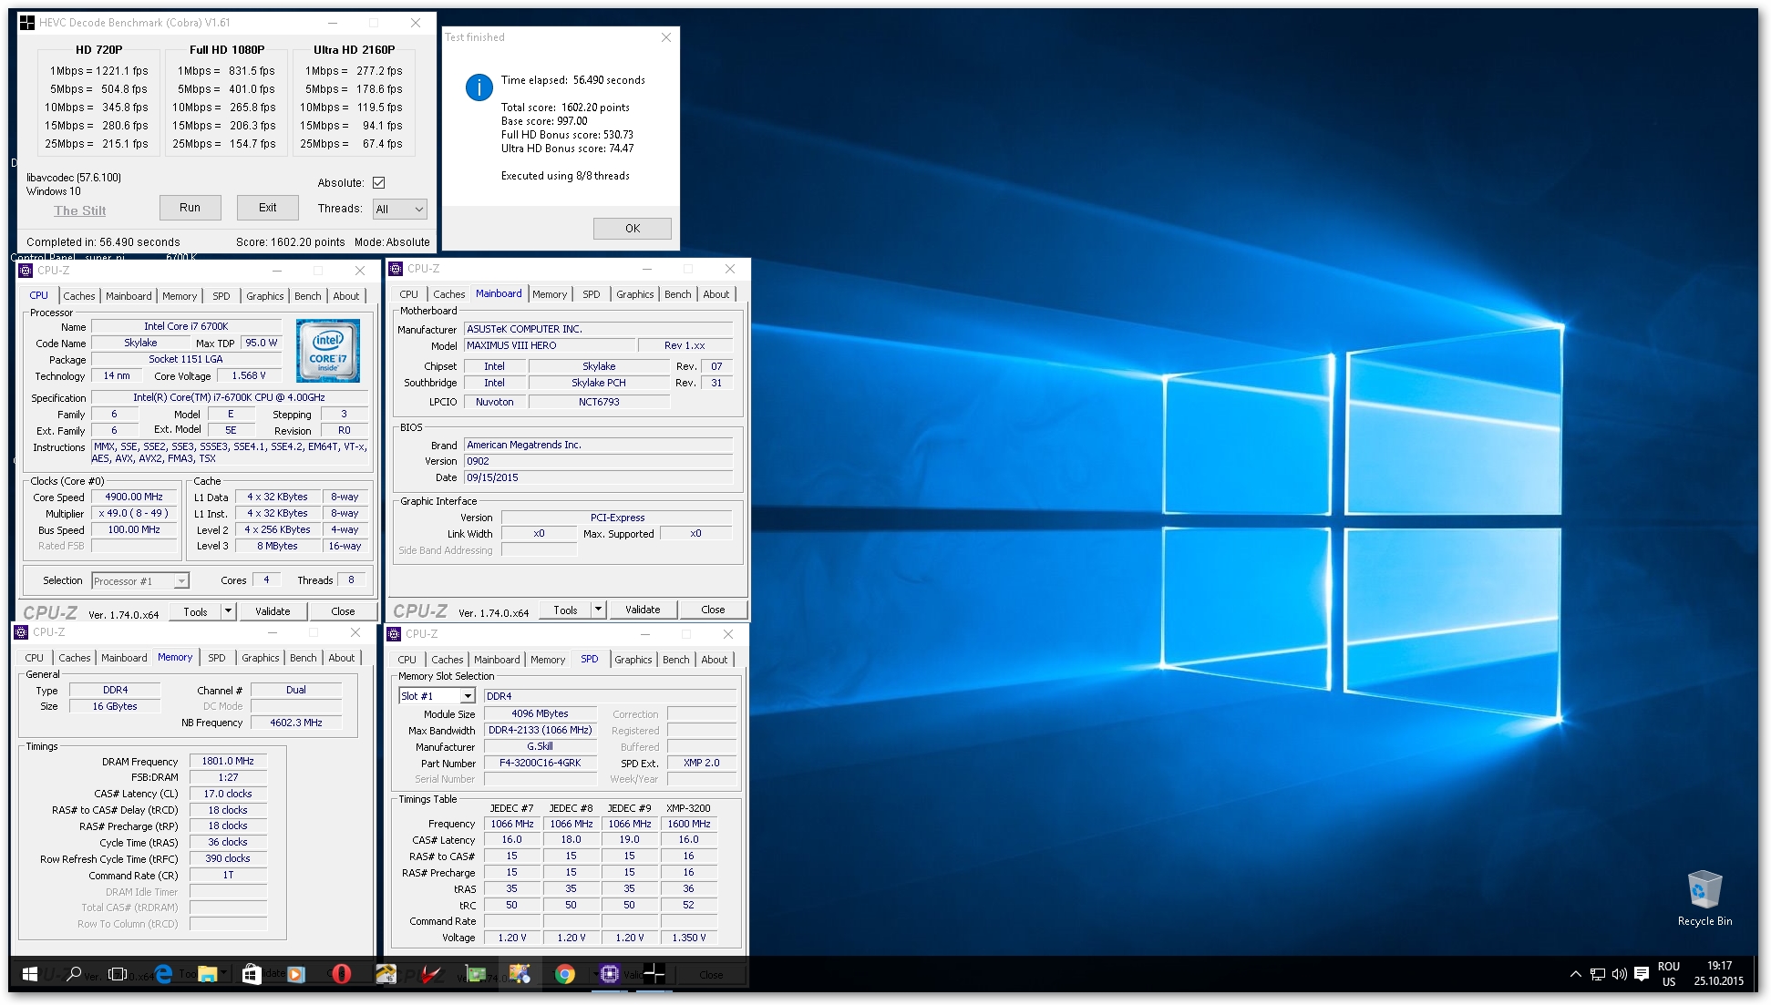Viewport: 1771px width, 1005px height.
Task: Click the red Opera browser taskbar icon
Action: [341, 974]
